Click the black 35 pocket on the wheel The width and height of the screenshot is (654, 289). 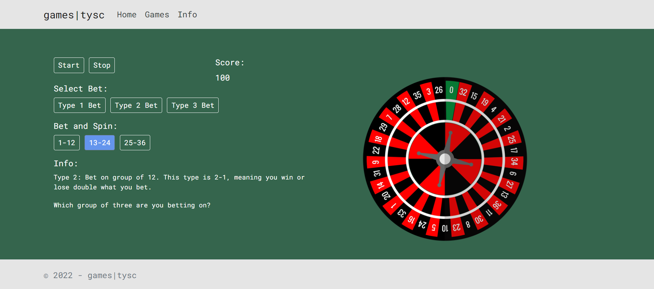pyautogui.click(x=417, y=95)
